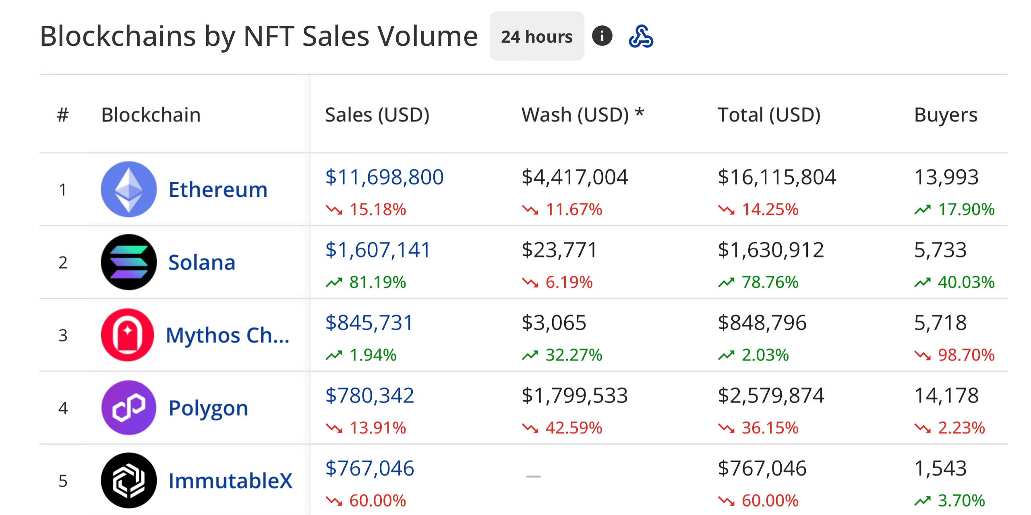Open the Polygon blockchain link
This screenshot has width=1031, height=515.
tap(208, 408)
